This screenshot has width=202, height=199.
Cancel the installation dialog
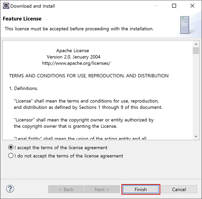[179, 189]
